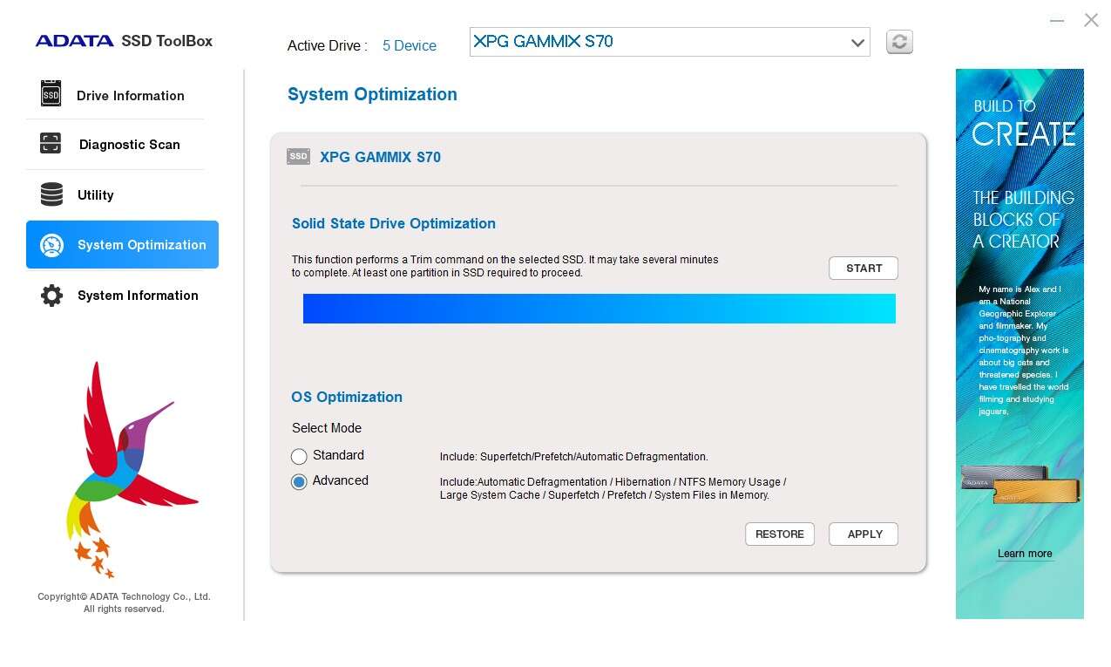The width and height of the screenshot is (1111, 667).
Task: Select the Advanced optimization mode
Action: click(299, 481)
